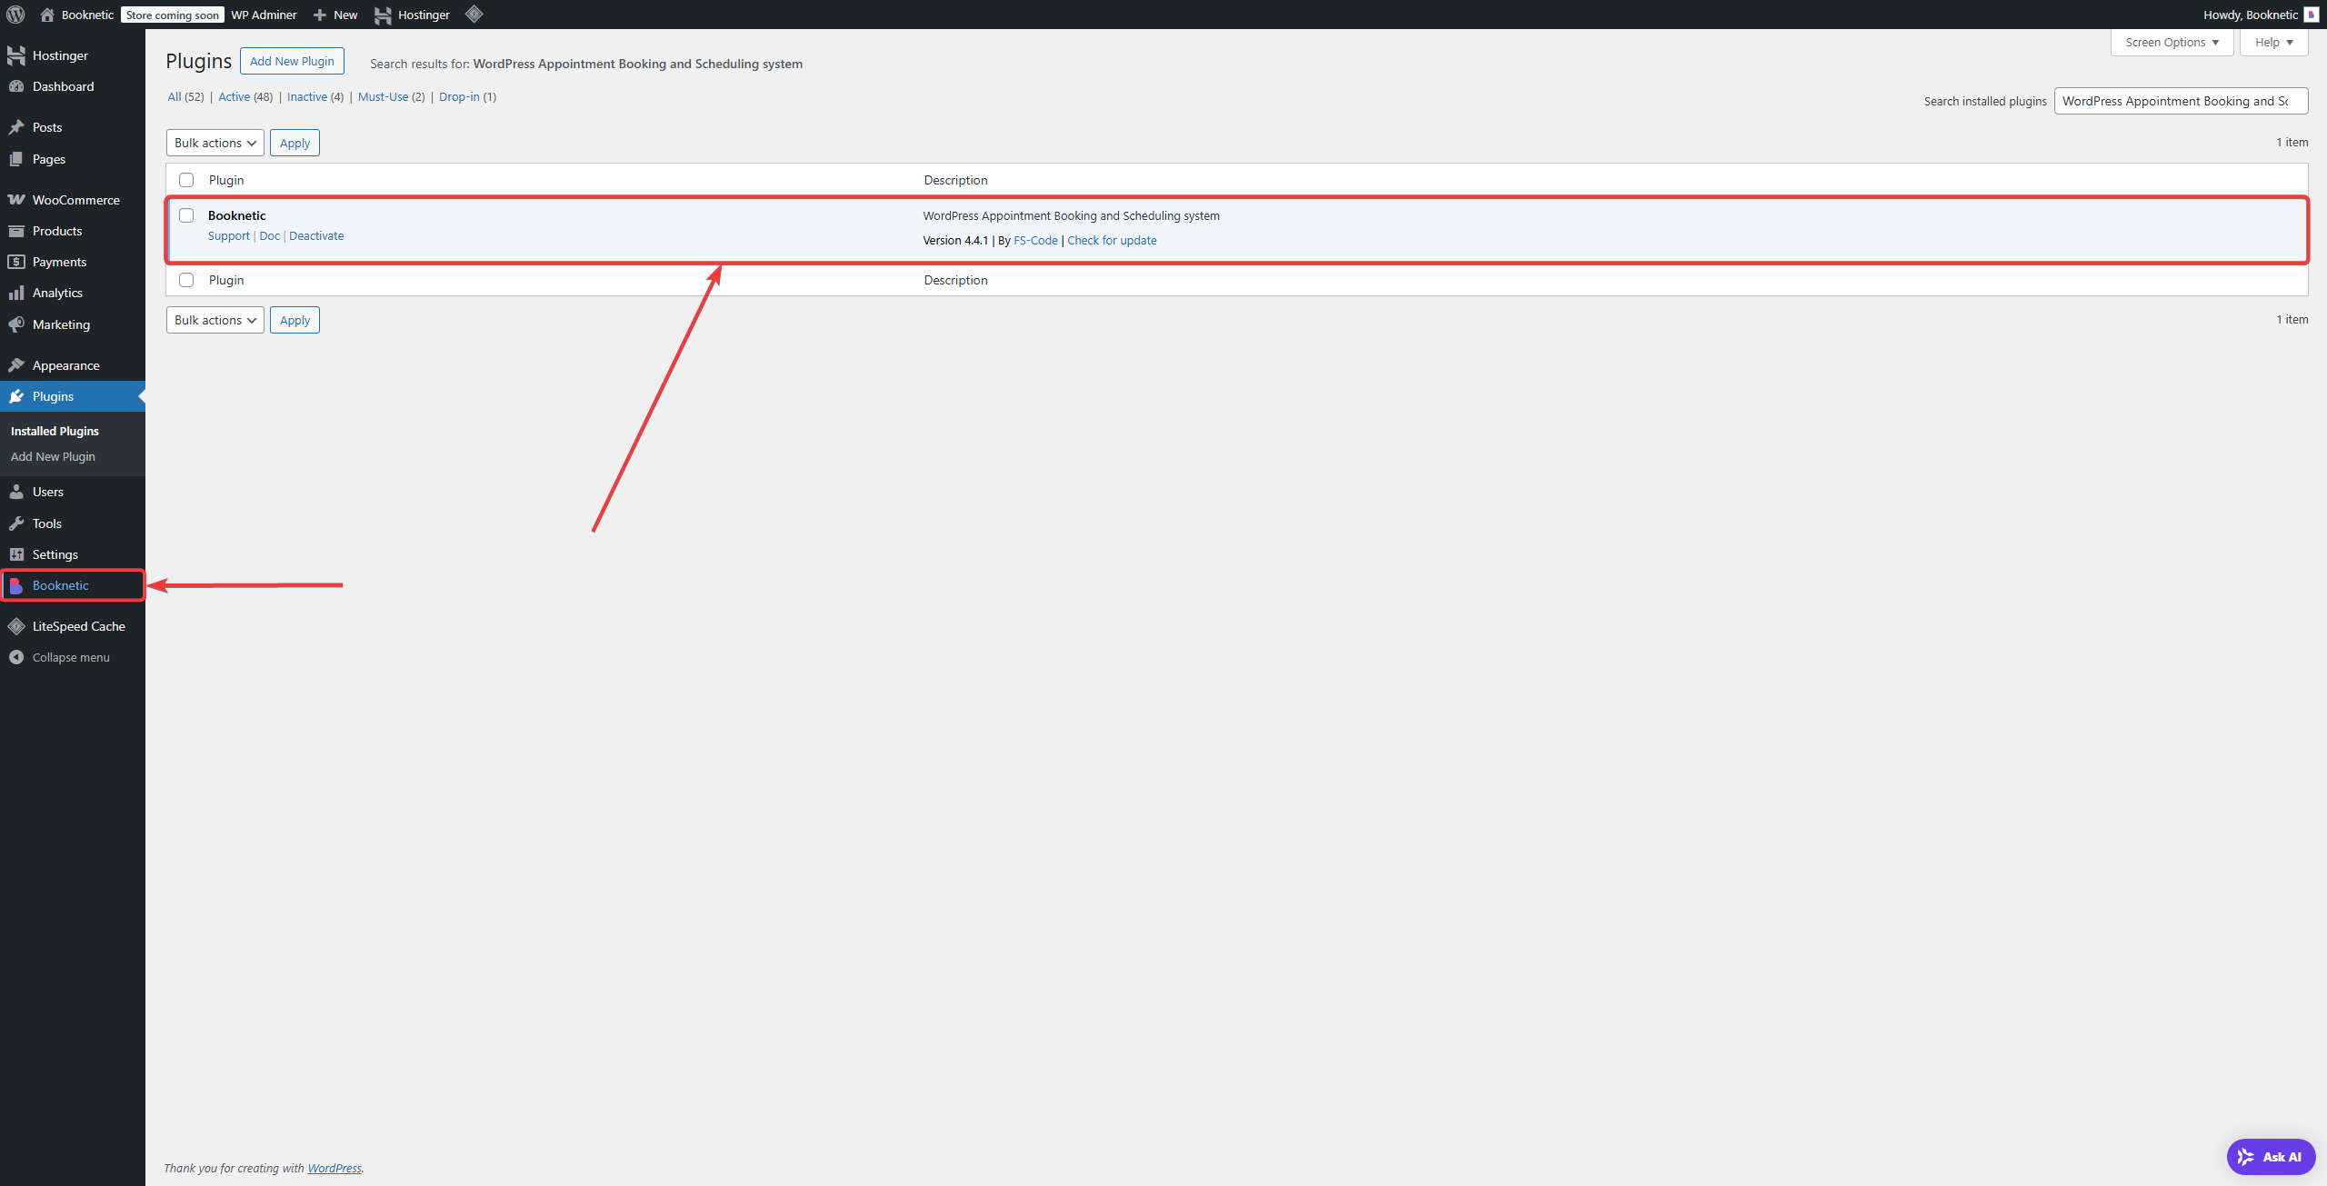The height and width of the screenshot is (1186, 2327).
Task: Focus the Search installed plugins field
Action: [2181, 101]
